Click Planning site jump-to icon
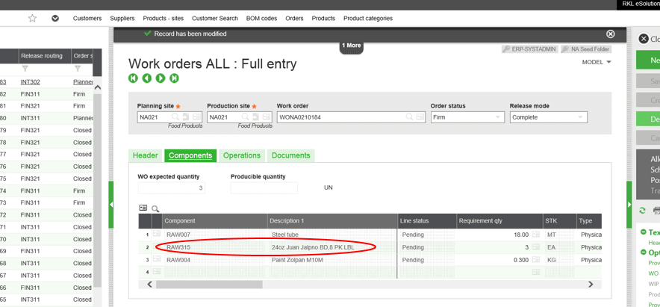 tap(186, 117)
